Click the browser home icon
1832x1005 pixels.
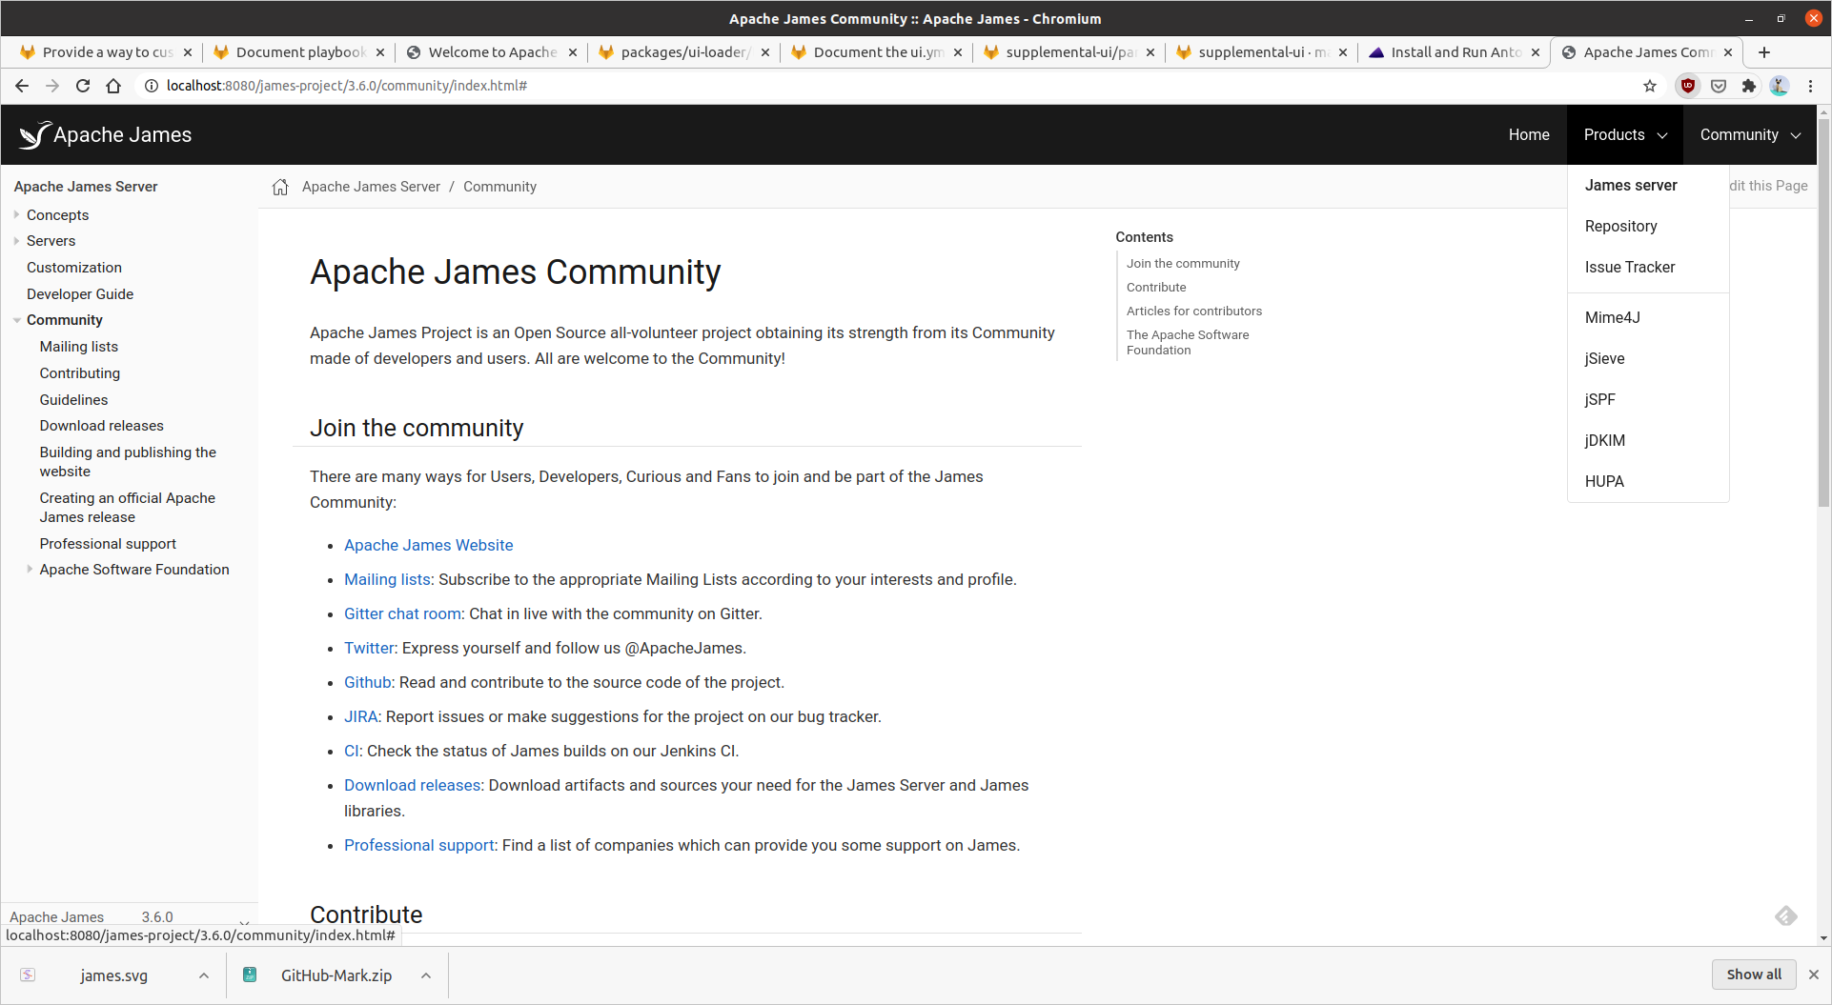click(113, 86)
